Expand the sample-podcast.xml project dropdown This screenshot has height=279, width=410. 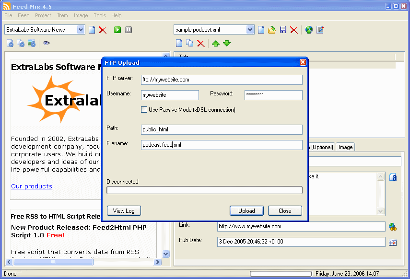click(x=250, y=30)
